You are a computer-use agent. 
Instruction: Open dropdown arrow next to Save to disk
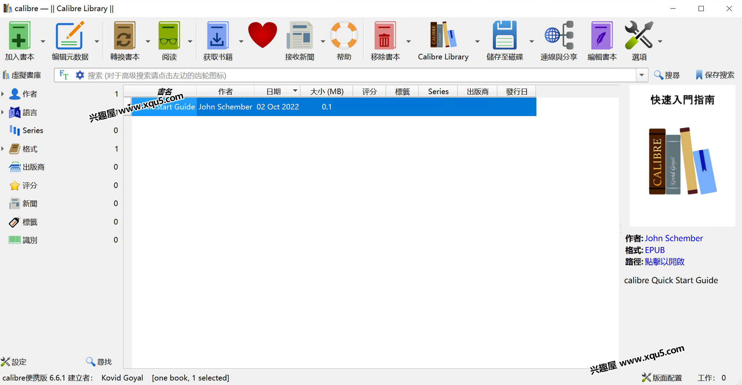pos(532,42)
